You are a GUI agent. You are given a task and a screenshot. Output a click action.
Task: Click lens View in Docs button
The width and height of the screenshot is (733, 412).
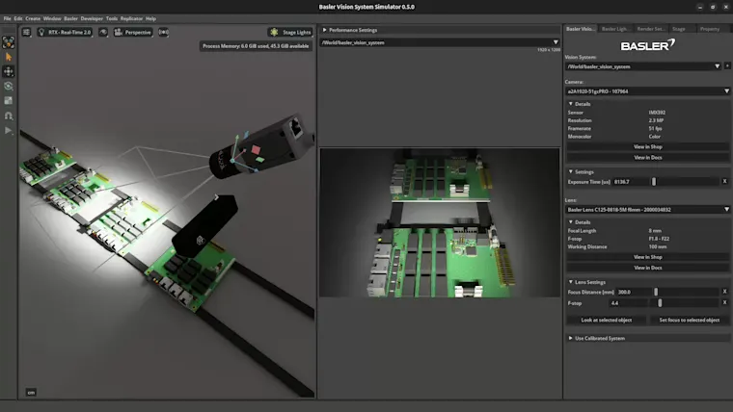[648, 268]
